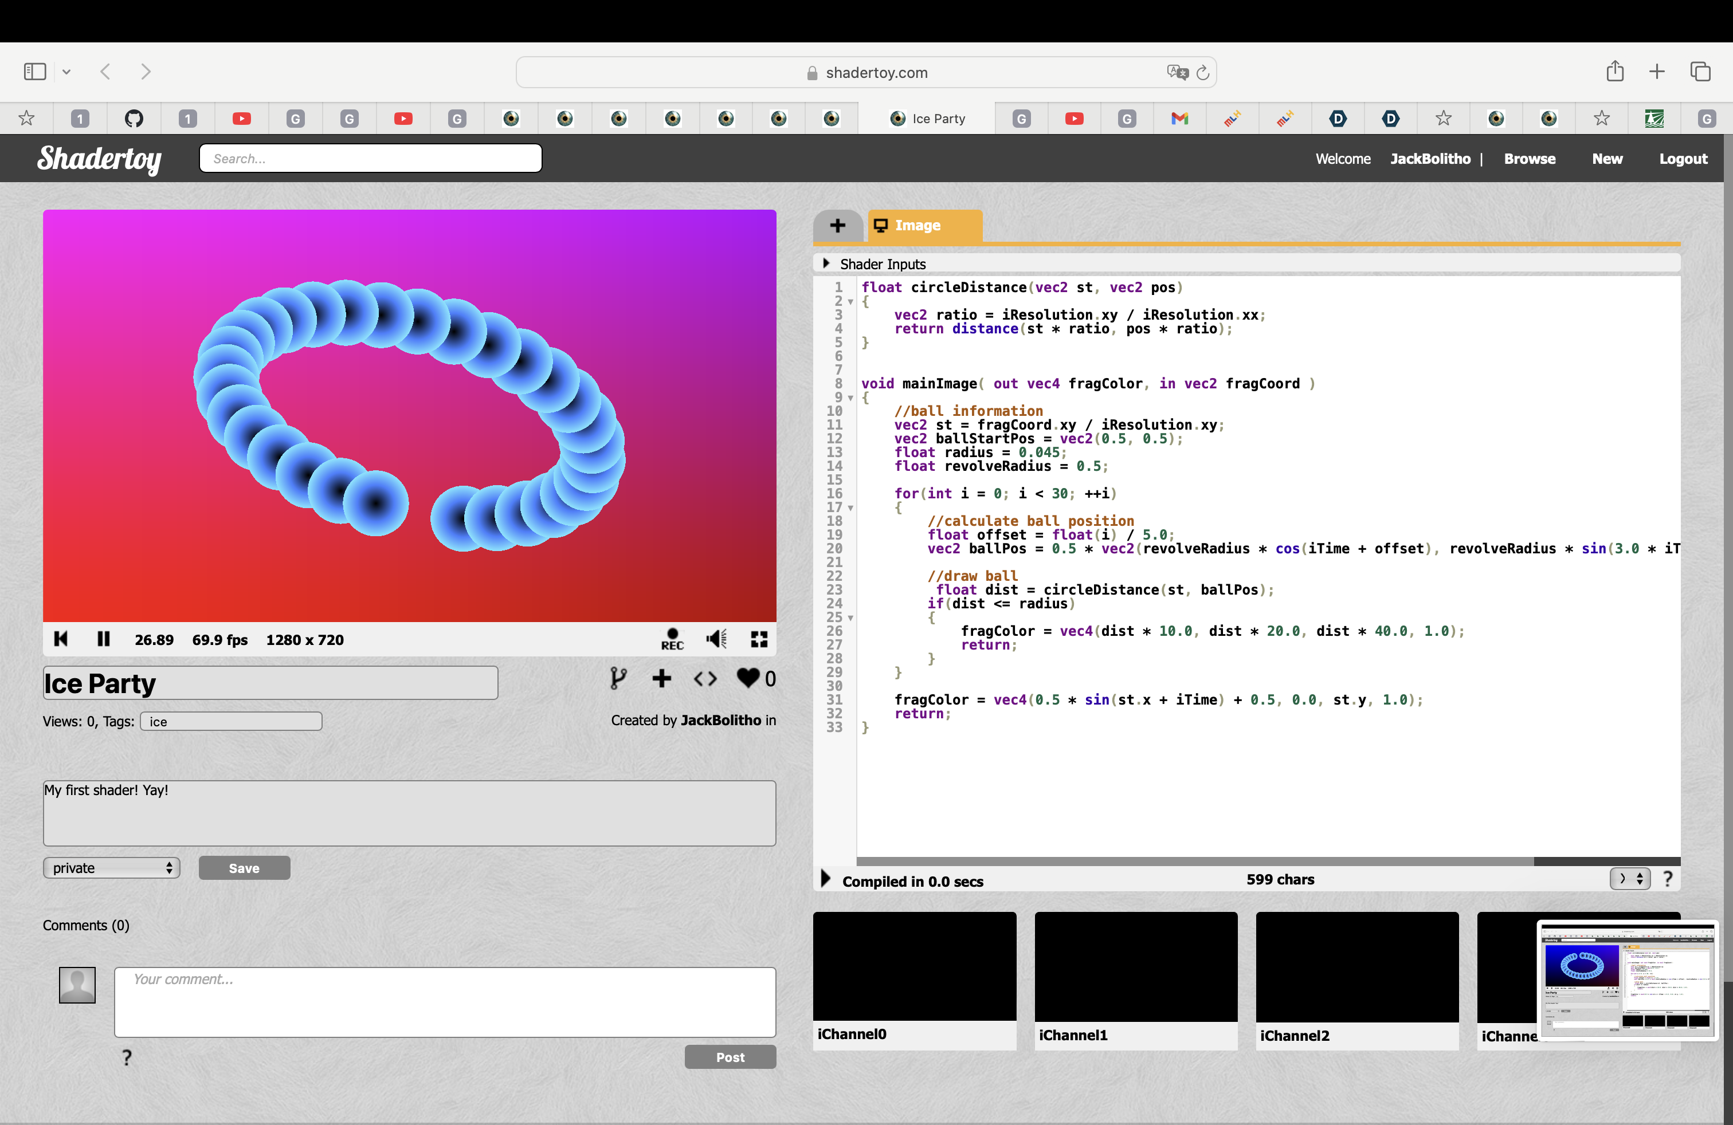Expand the Shader Inputs section
The height and width of the screenshot is (1125, 1733).
pyautogui.click(x=826, y=263)
